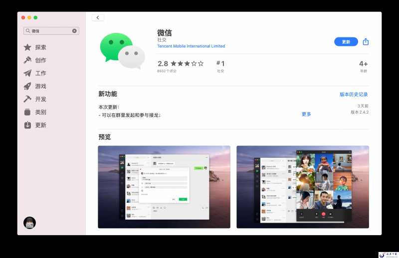Open 版本历史记录 version history link

(x=354, y=94)
